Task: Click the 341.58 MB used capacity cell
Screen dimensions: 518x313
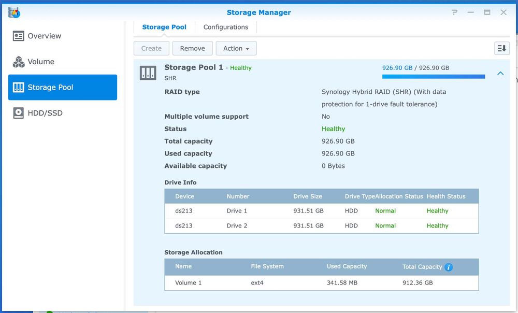Action: 342,283
